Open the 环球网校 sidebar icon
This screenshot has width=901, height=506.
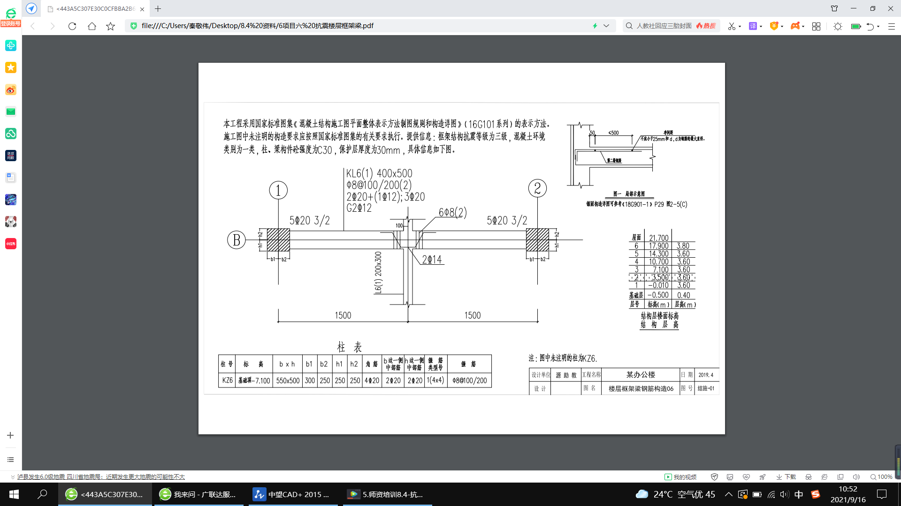click(11, 156)
